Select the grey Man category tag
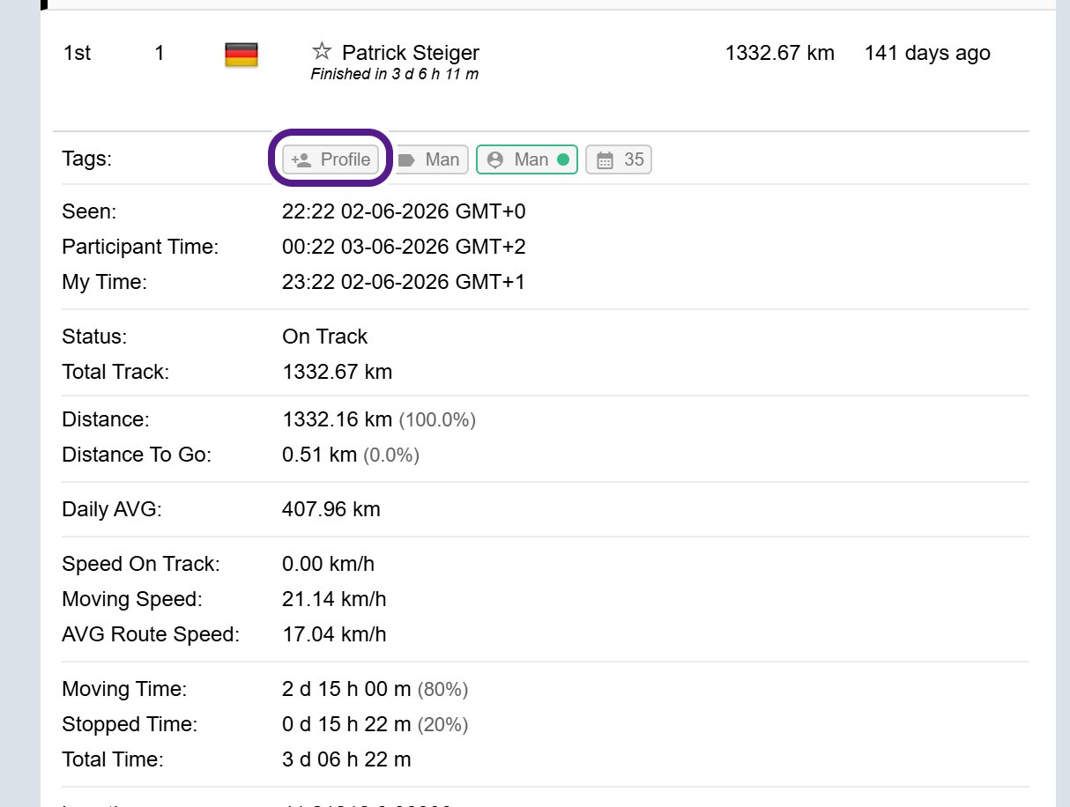 point(429,159)
